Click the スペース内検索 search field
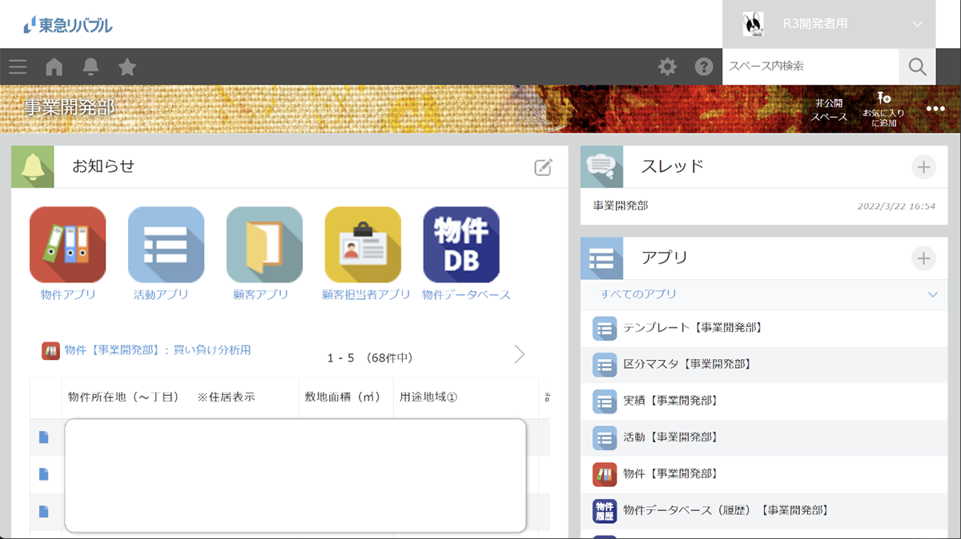Screen dimensions: 961x539 coord(810,66)
